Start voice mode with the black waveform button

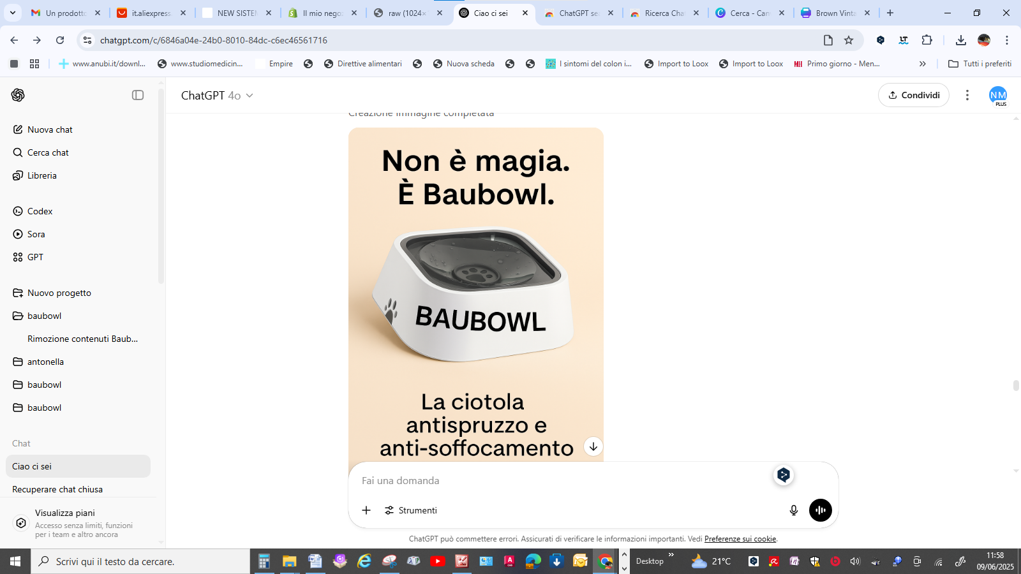pyautogui.click(x=820, y=510)
